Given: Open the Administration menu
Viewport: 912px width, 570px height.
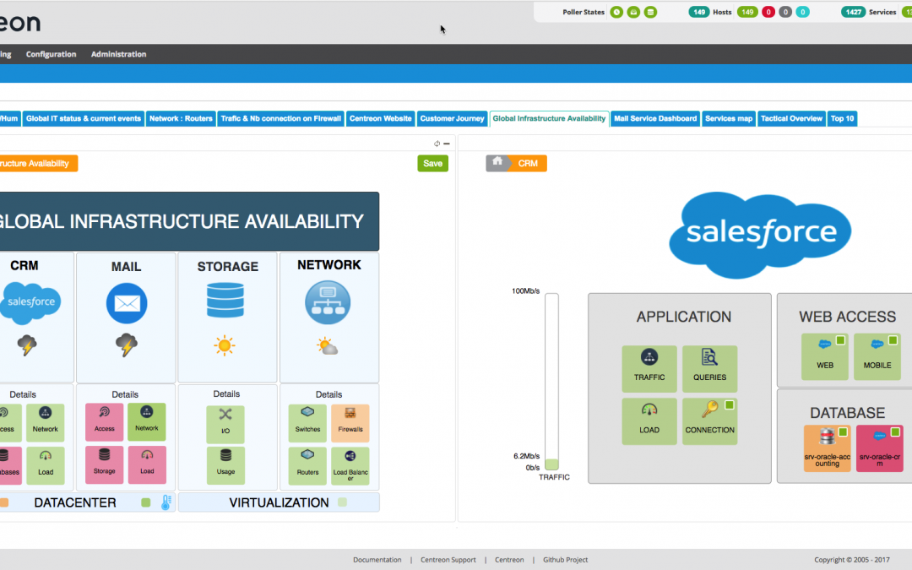Looking at the screenshot, I should point(119,54).
